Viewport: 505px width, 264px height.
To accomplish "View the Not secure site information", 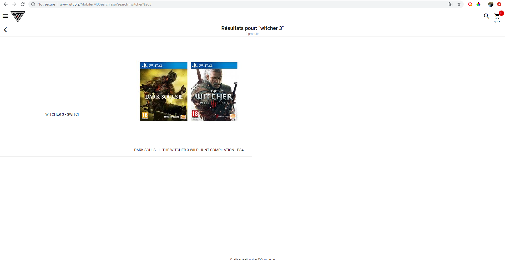I will click(43, 4).
